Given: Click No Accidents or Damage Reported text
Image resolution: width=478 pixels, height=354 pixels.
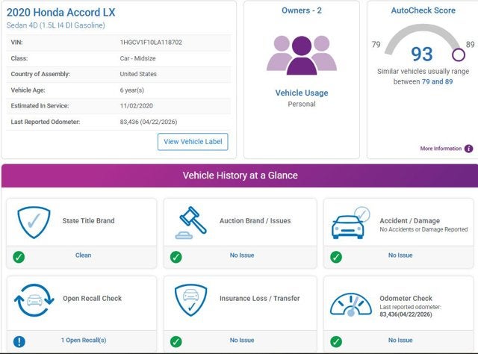Looking at the screenshot, I should tap(423, 229).
